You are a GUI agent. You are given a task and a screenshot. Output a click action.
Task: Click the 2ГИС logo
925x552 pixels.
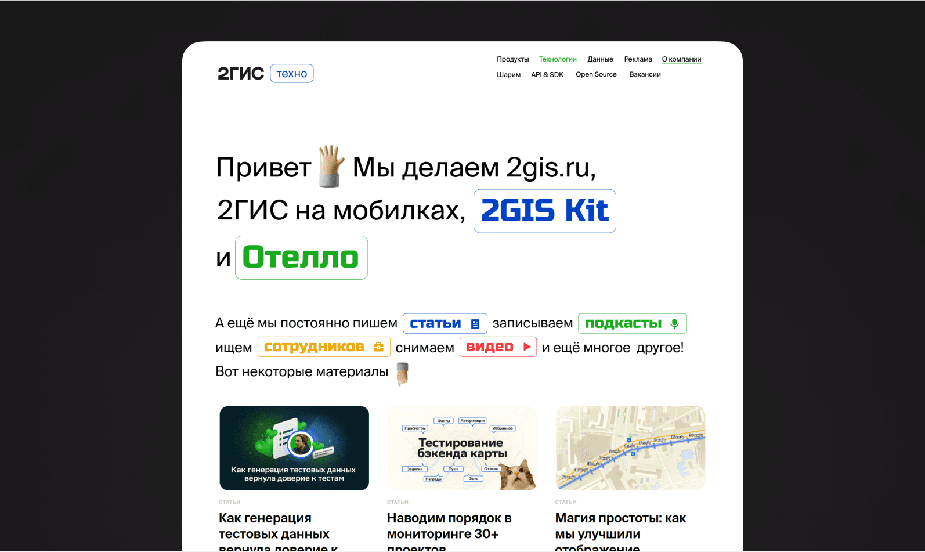point(241,74)
